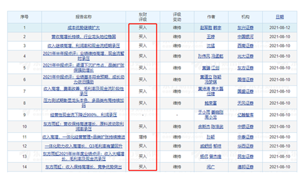The width and height of the screenshot is (304, 176).
Task: Open author link 戚舒扬
Action: [x=206, y=146]
